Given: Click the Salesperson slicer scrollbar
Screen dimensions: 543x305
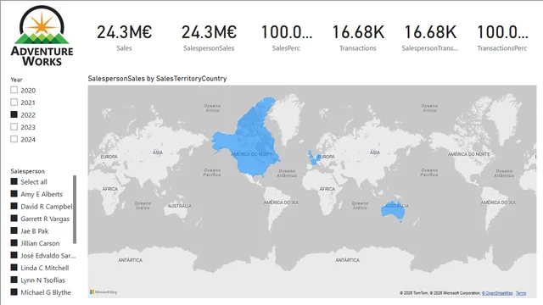Looking at the screenshot, I should click(75, 209).
